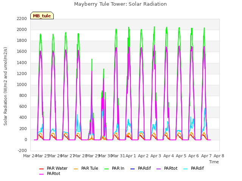The height and width of the screenshot is (181, 242).
Task: Select the 'PAR Tule' legend label
Action: tap(90, 169)
